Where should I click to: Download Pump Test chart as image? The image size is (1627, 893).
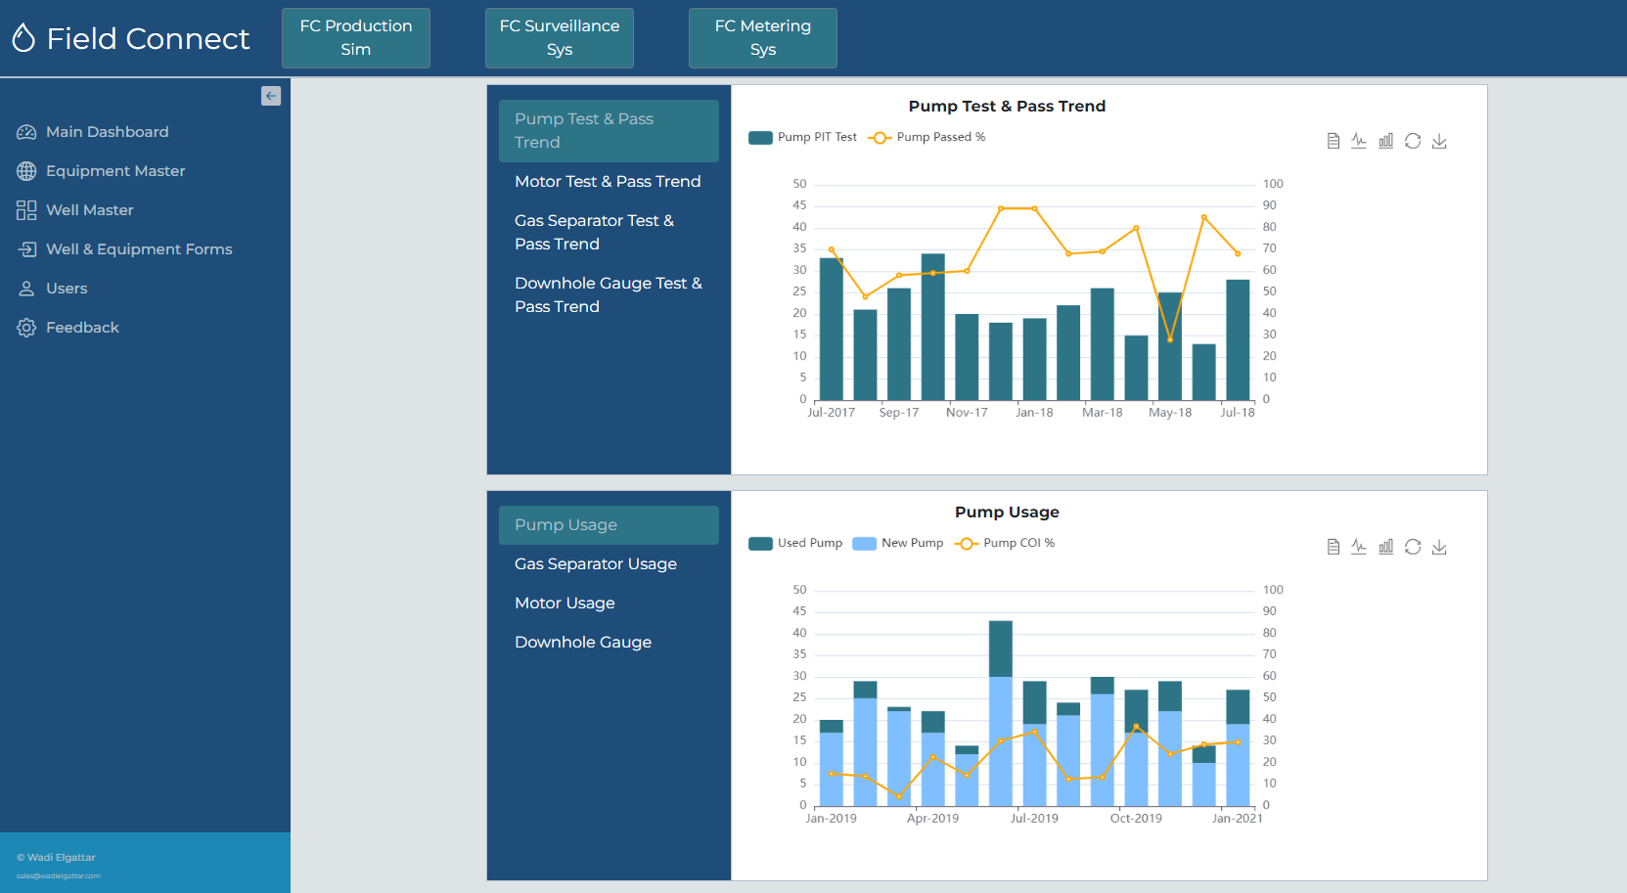(1439, 141)
